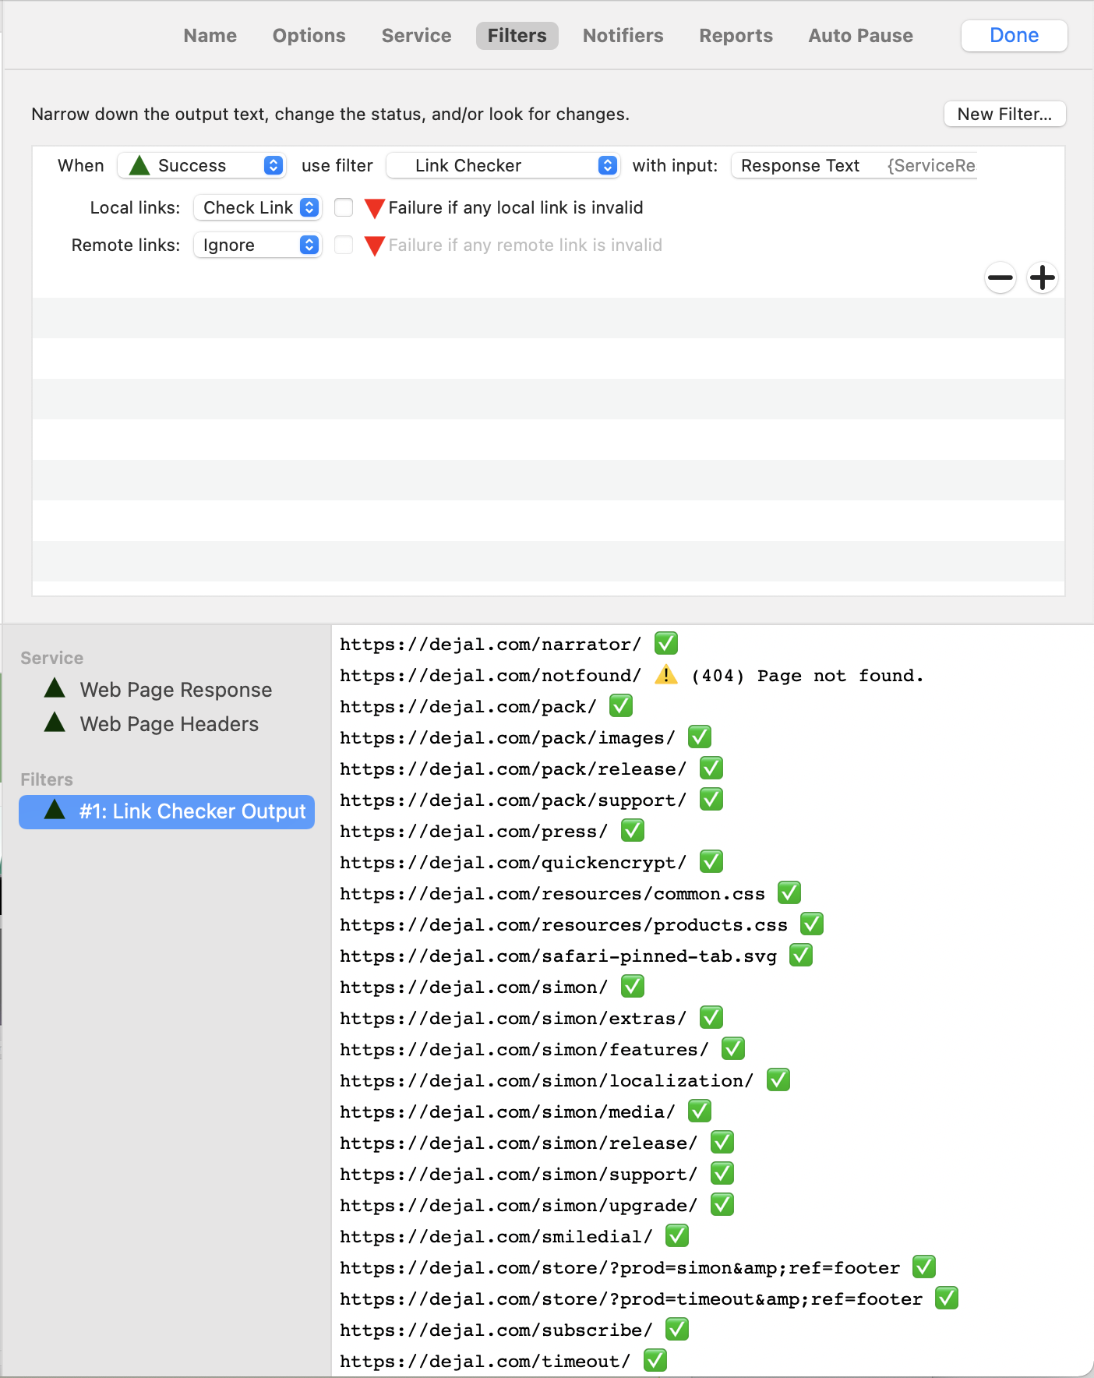1094x1378 pixels.
Task: Click the store/?prod=simon&amp;ref=footer URL
Action: tap(620, 1268)
